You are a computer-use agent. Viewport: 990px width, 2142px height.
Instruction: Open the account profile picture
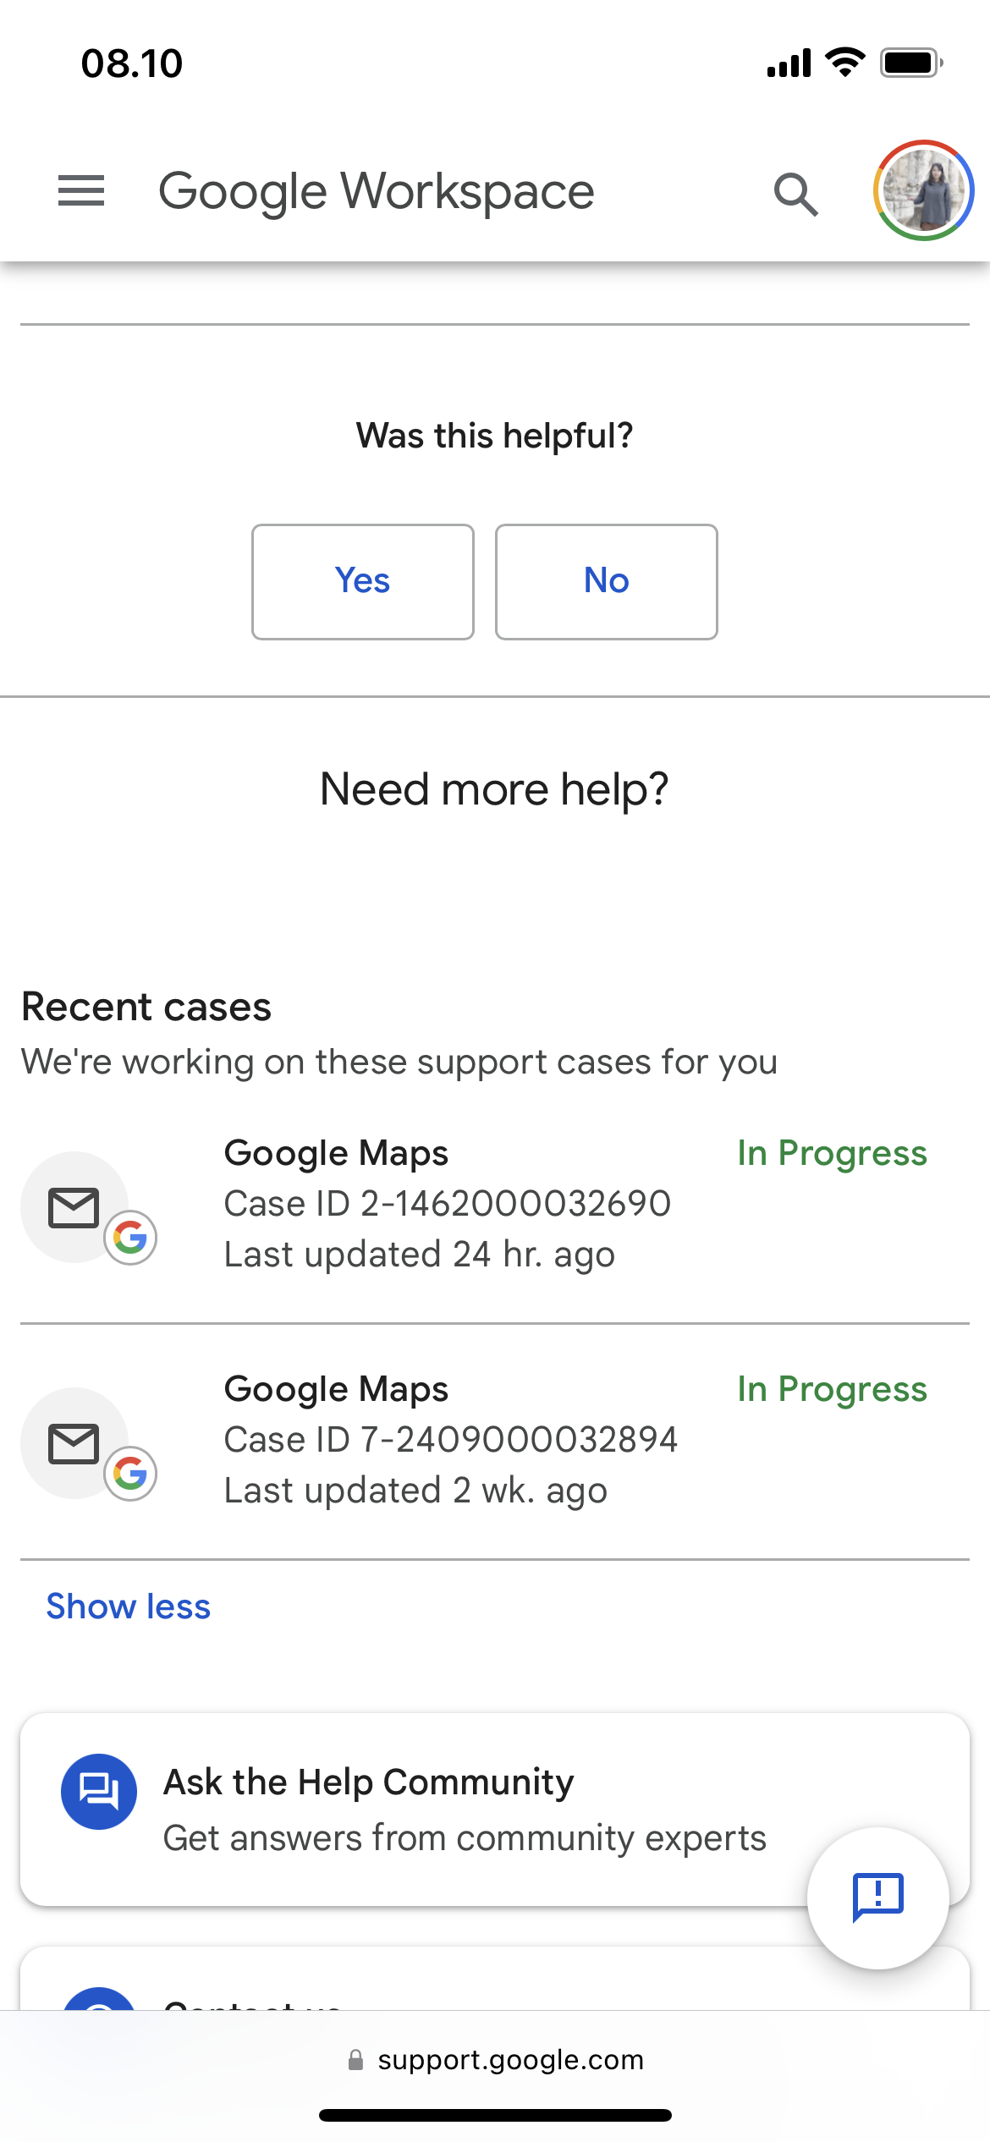pyautogui.click(x=923, y=190)
